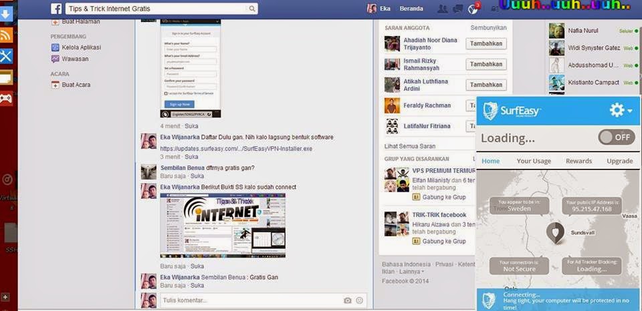Image resolution: width=642 pixels, height=311 pixels.
Task: Click the download arrow icon in sidebar dock
Action: [6, 14]
